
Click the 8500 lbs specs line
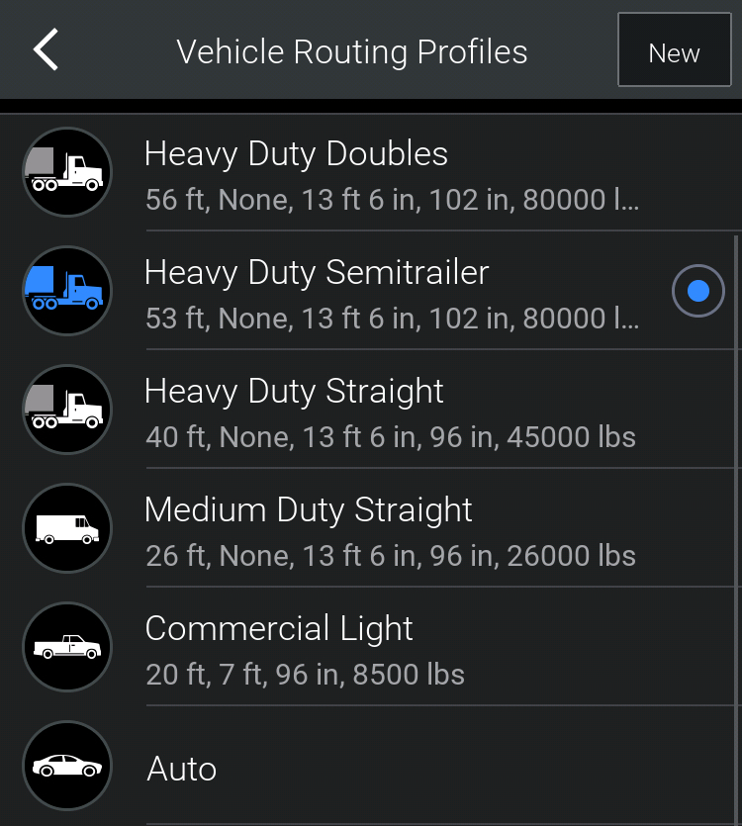(305, 675)
